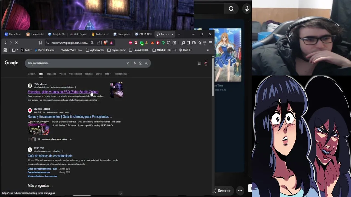Expand 10 momentos clave en el video
This screenshot has height=197, width=351.
71,140
